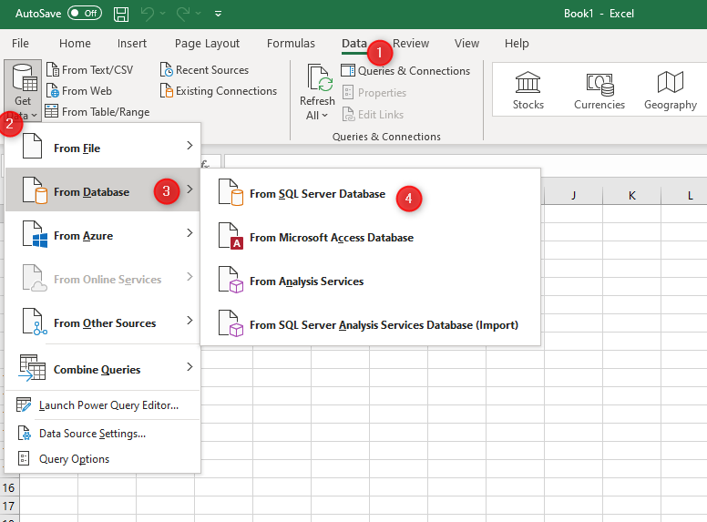This screenshot has height=522, width=707.
Task: Open Existing Connections dialog
Action: coord(218,91)
